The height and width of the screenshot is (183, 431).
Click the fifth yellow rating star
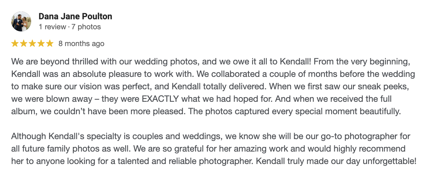click(x=50, y=44)
